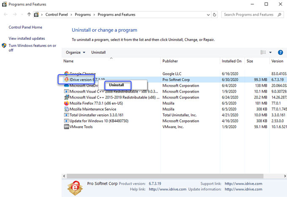Image resolution: width=287 pixels, height=197 pixels.
Task: Sort by the Publisher column header
Action: click(x=170, y=61)
